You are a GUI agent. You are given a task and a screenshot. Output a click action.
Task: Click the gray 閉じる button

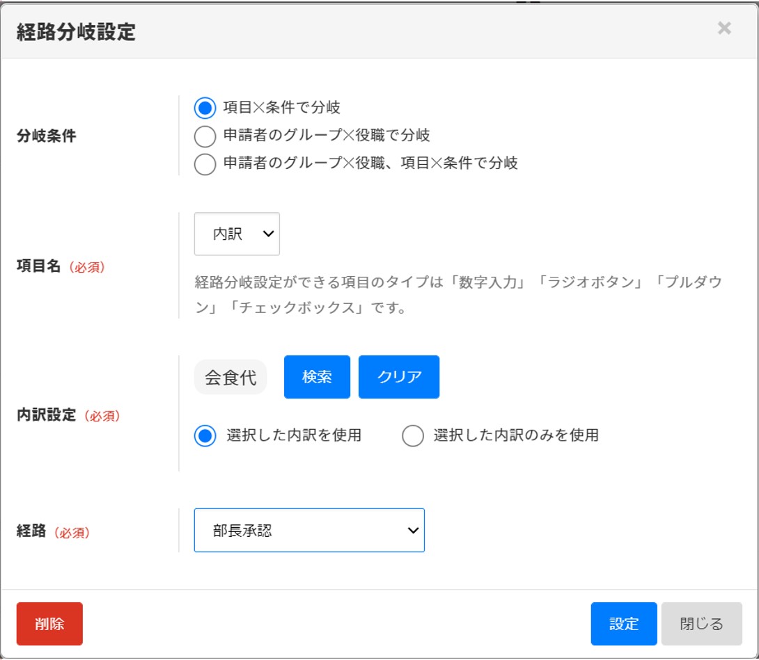coord(701,624)
